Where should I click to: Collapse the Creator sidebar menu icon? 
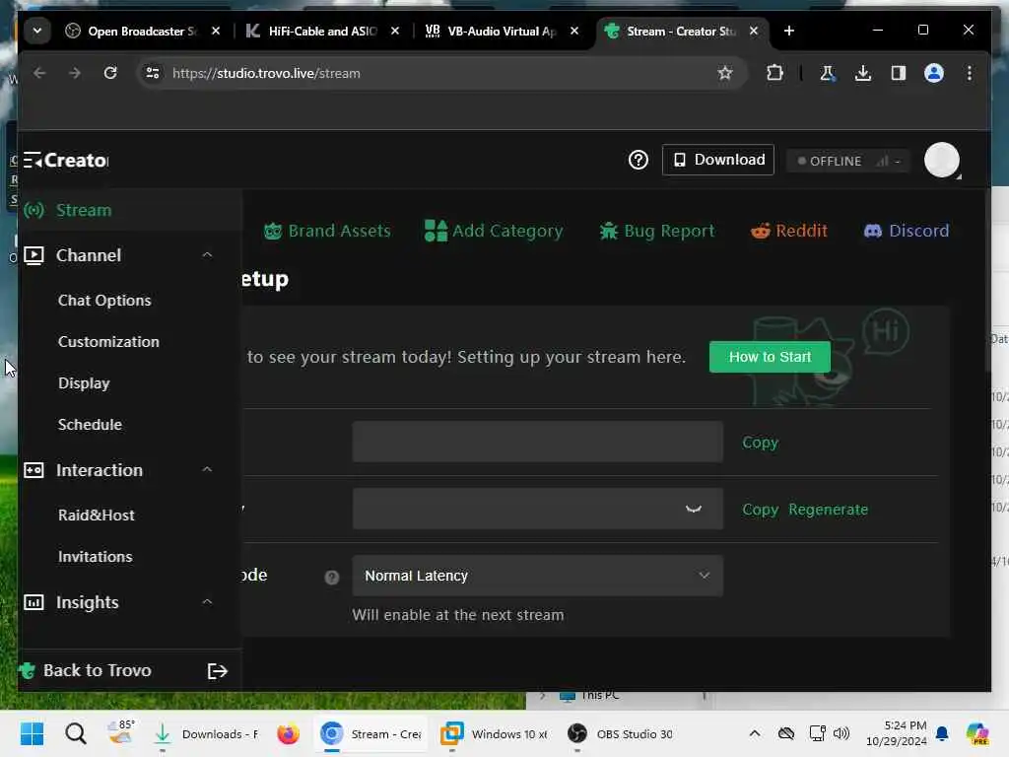(33, 160)
